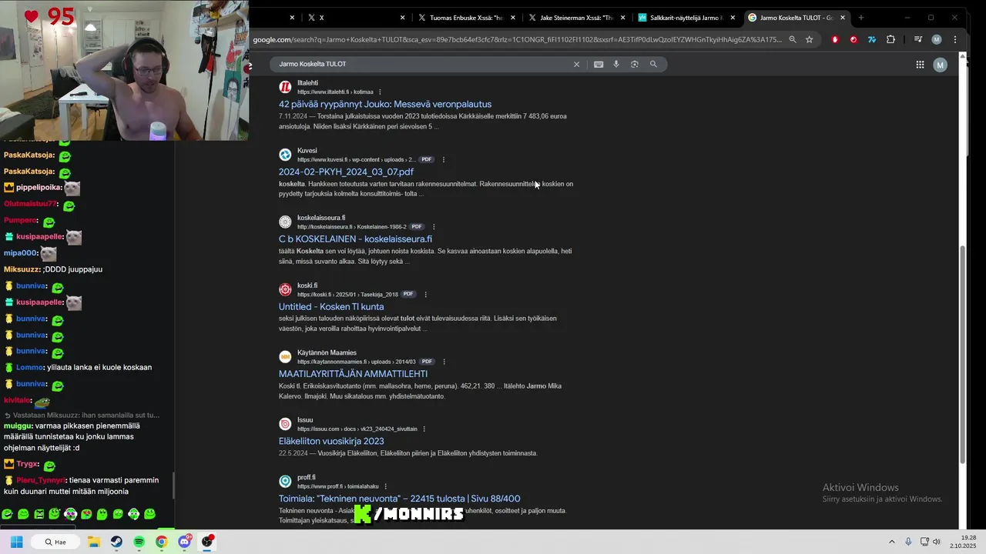Open Eläkeliiton vuosikirja 2023 result
The width and height of the screenshot is (986, 554).
click(331, 441)
